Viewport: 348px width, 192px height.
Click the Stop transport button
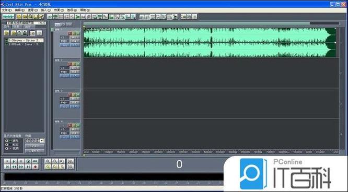coord(7,161)
